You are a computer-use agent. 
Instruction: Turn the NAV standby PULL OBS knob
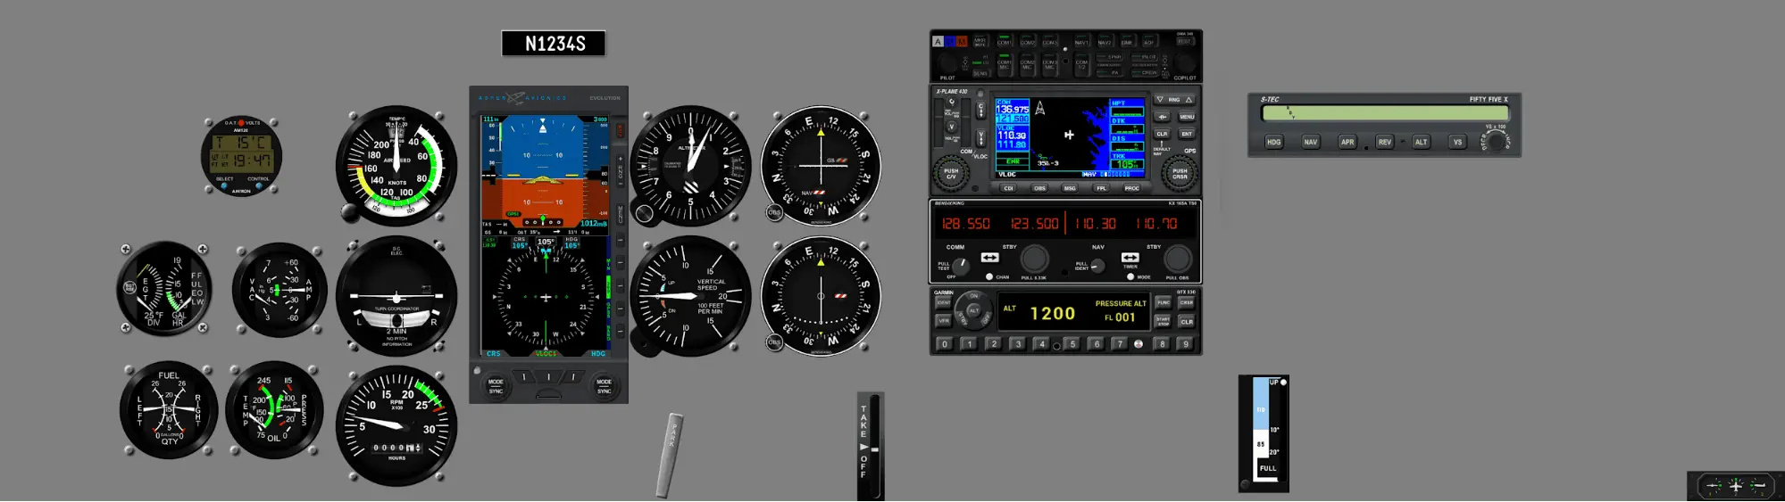1178,259
